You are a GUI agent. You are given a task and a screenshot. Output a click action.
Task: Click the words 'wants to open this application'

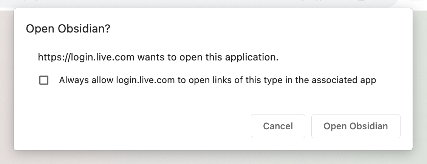[207, 57]
